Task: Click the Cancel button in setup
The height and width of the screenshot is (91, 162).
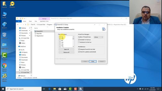Action: 102,61
